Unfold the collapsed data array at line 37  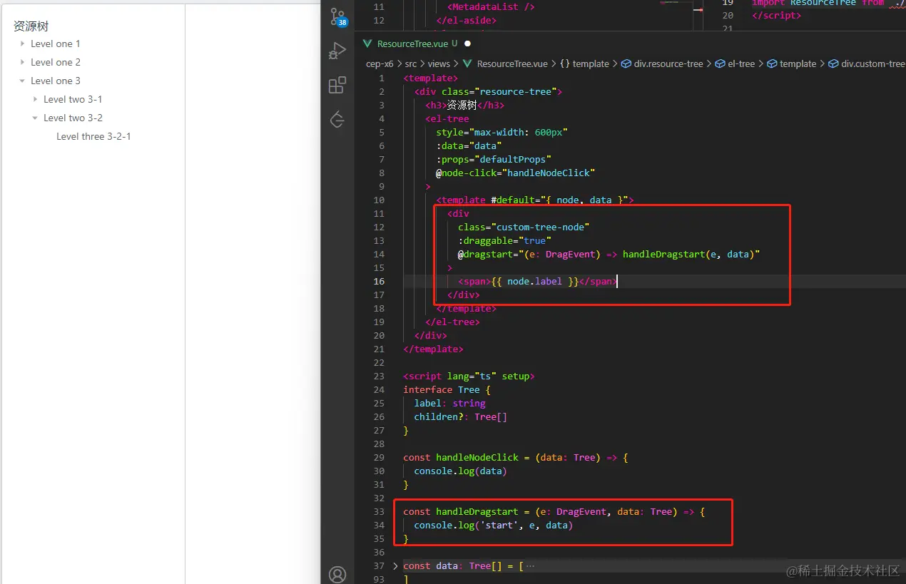(396, 565)
